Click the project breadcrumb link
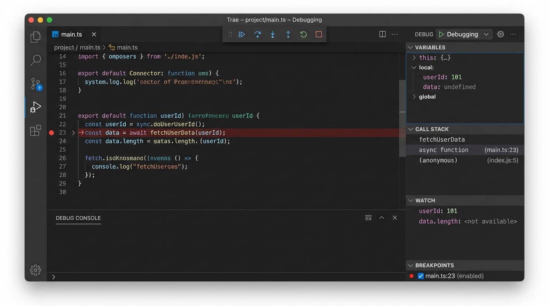The image size is (549, 306). click(x=64, y=47)
